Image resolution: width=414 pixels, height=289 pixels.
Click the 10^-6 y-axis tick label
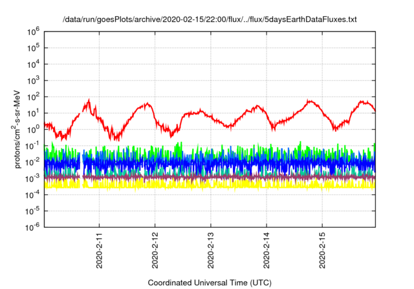(x=32, y=227)
